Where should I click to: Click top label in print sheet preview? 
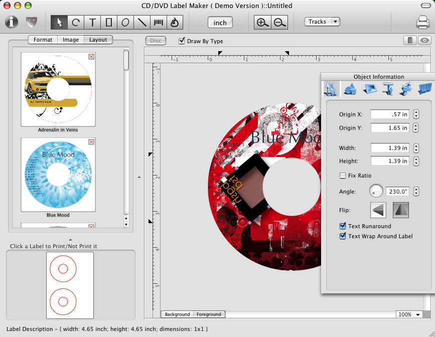point(63,269)
